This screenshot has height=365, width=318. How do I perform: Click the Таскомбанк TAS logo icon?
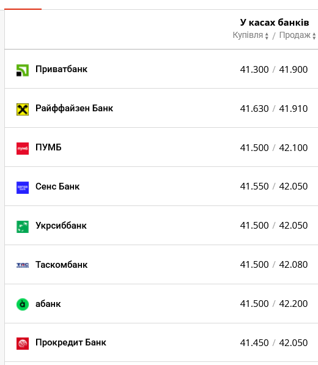click(23, 265)
